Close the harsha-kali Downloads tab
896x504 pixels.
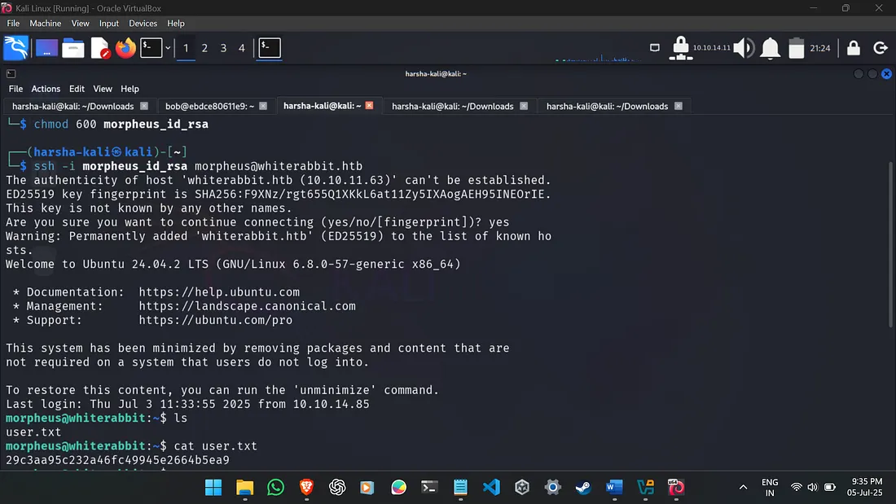pyautogui.click(x=144, y=106)
